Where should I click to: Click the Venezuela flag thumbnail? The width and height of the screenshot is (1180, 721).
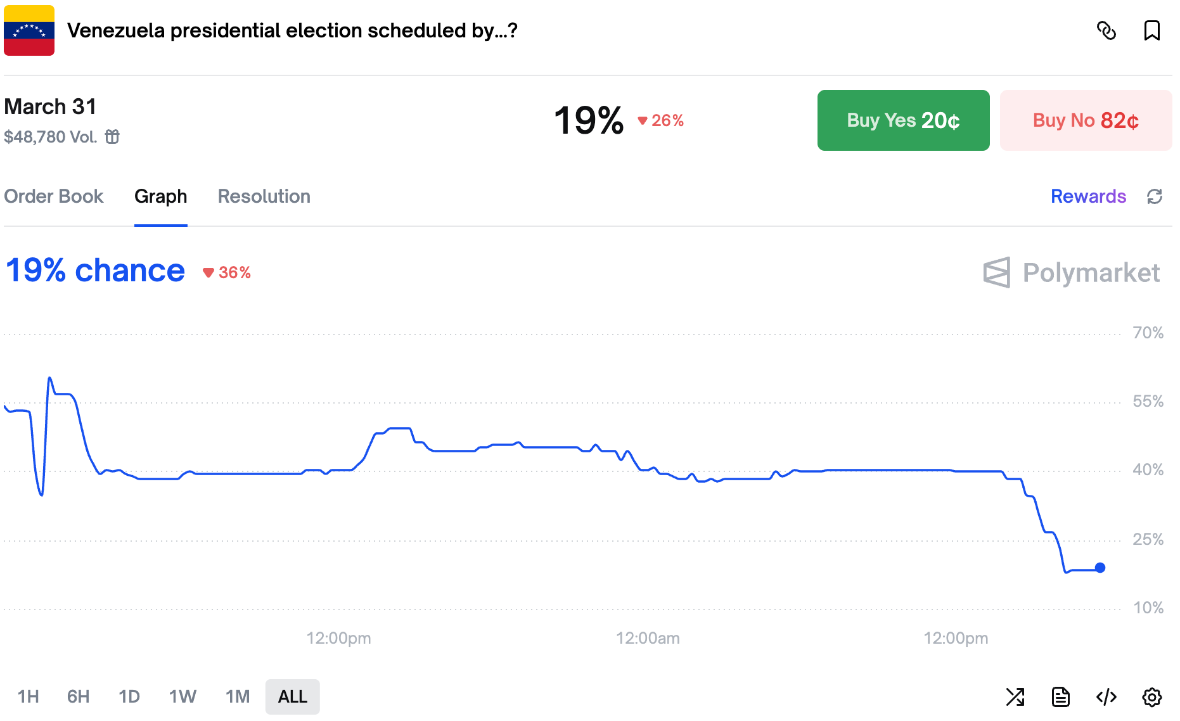pos(29,30)
